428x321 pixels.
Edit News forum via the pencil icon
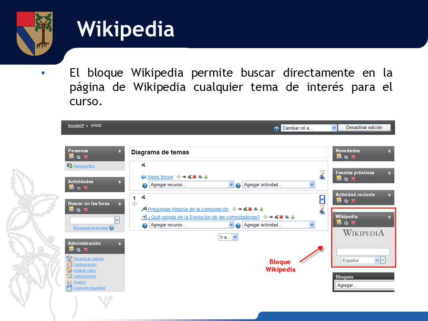tap(189, 177)
